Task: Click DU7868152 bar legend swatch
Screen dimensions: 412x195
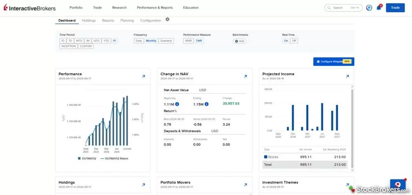Action: click(80, 158)
